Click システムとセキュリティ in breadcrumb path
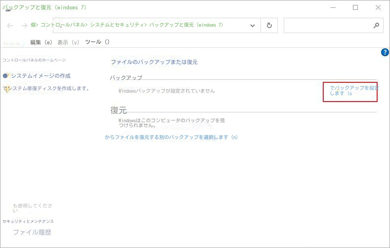Screen dimensions: 390x248 (117, 25)
